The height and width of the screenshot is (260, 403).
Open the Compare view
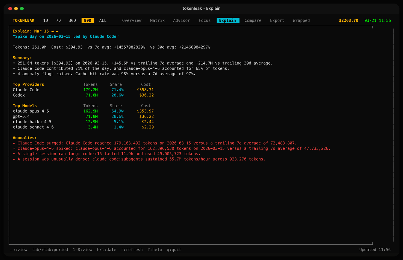[x=253, y=20]
